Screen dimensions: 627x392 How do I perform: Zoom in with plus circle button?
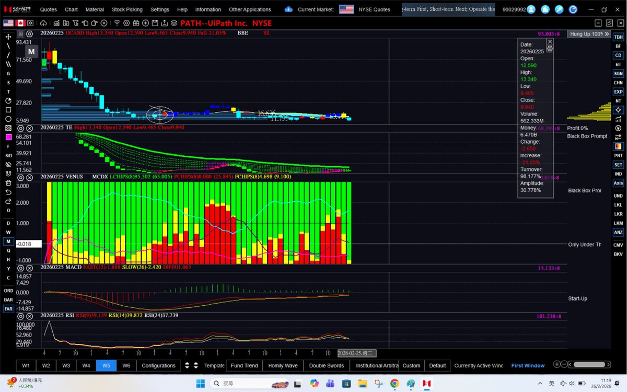(557, 364)
